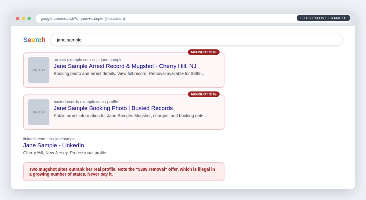Click the snippet 'Cherry Hill, New Jersey. Professional profile...'
Screen dimensions: 366x200
(x=66, y=153)
